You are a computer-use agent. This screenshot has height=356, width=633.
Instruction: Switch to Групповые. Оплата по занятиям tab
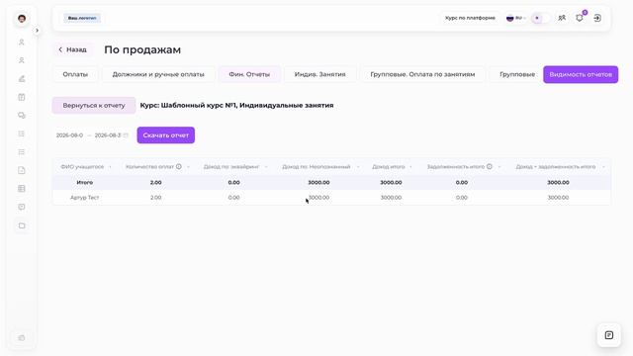tap(422, 75)
